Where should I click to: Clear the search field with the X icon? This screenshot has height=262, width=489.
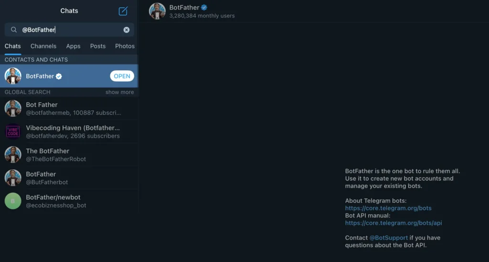[127, 30]
